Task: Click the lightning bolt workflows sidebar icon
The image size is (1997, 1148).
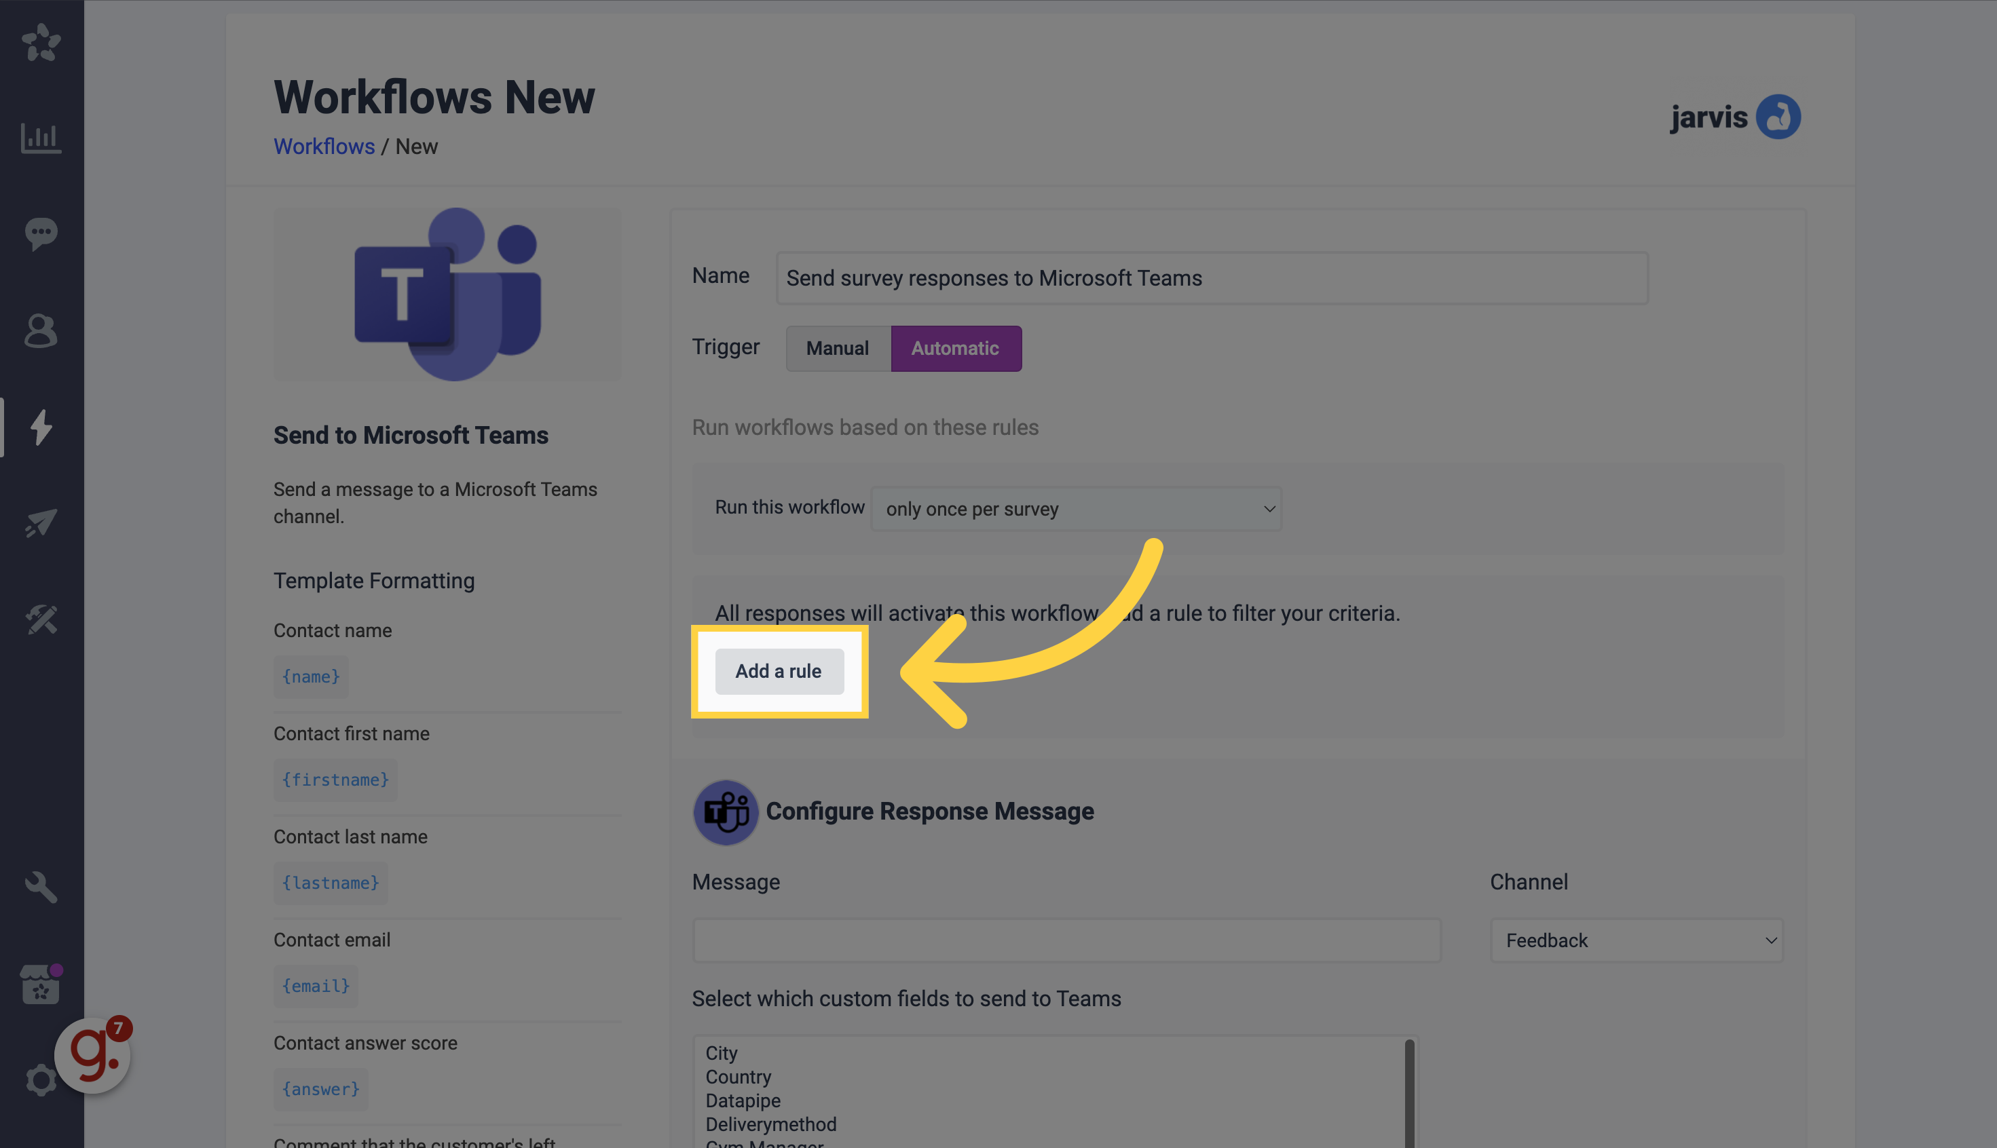Action: [41, 427]
